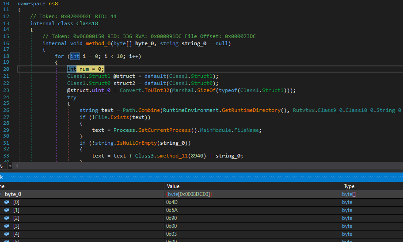Viewport: 403px width, 242px height.
Task: Click the IsNullOrEmpty method reference
Action: point(137,143)
